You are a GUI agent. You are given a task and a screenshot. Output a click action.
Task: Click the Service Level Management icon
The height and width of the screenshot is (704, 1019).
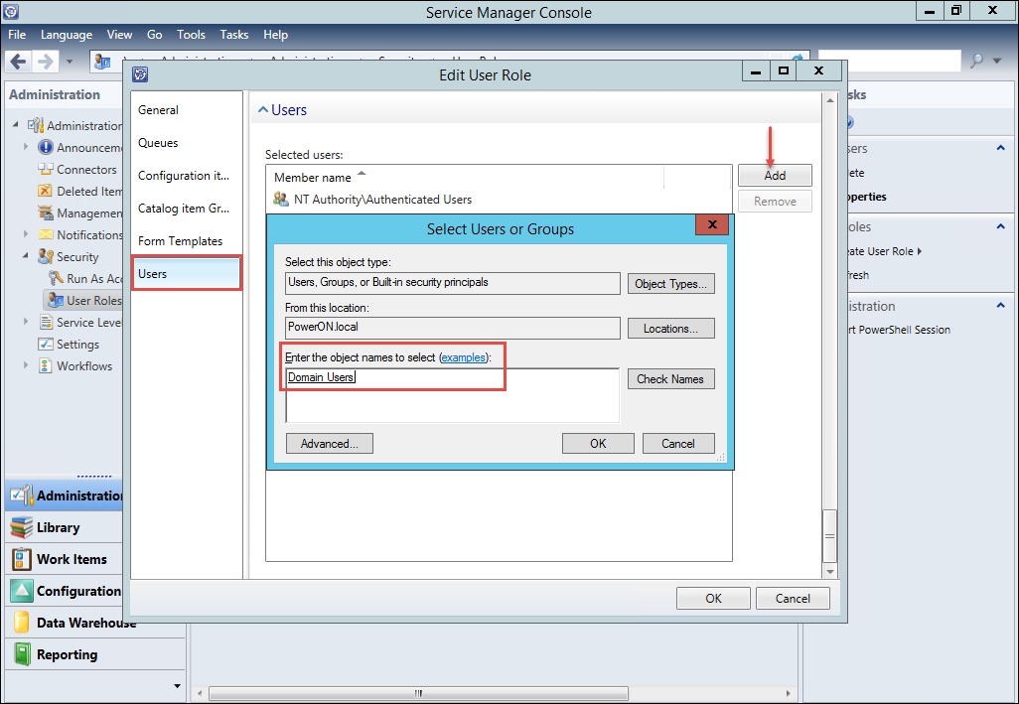click(46, 322)
